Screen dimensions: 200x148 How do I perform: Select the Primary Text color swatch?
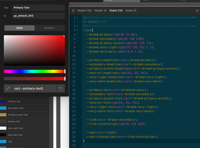point(3,102)
